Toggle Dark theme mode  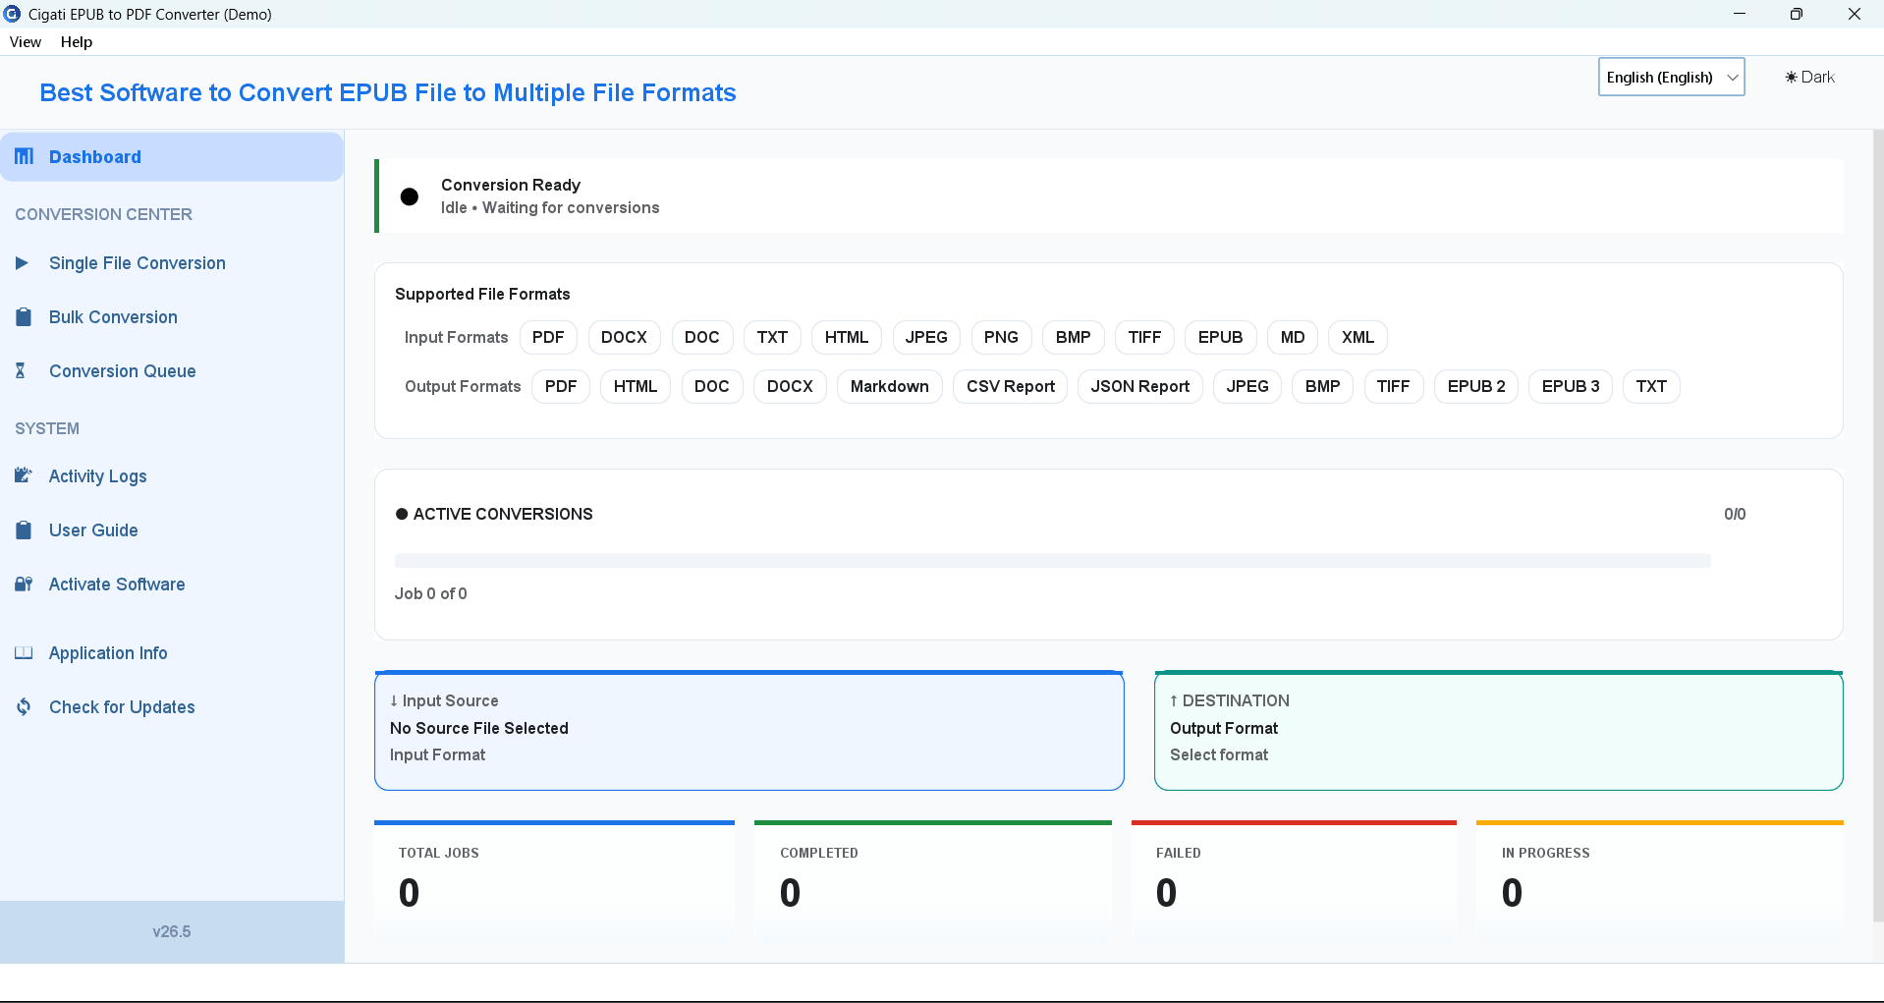pyautogui.click(x=1809, y=78)
